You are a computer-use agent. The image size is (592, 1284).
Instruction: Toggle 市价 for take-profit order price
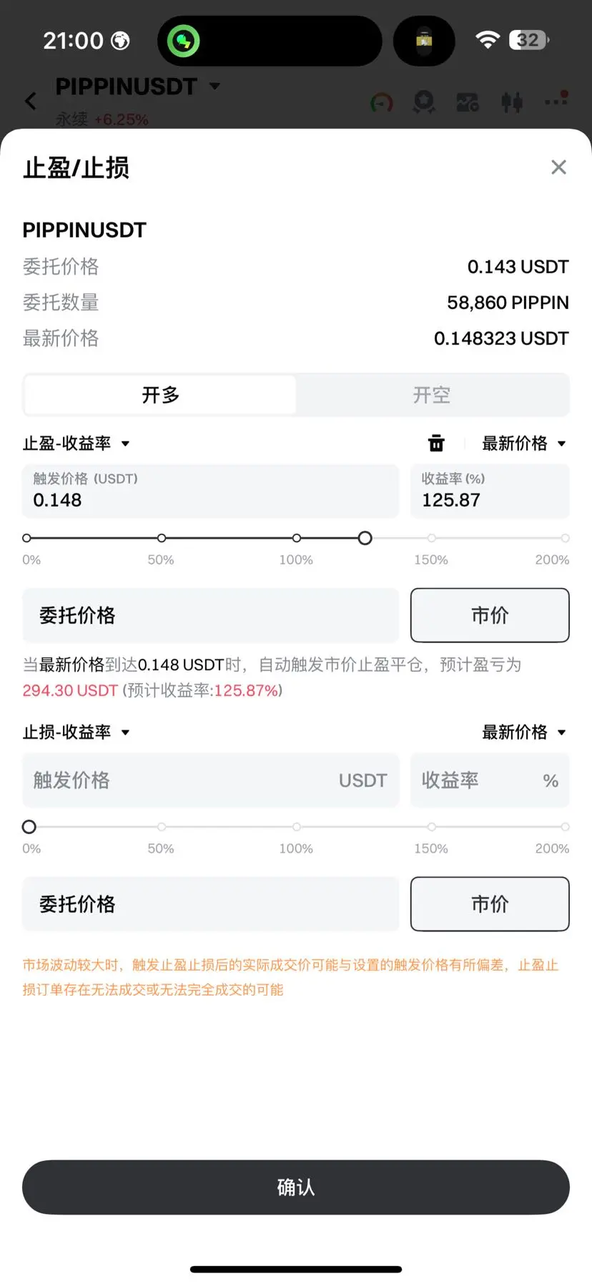tap(490, 615)
